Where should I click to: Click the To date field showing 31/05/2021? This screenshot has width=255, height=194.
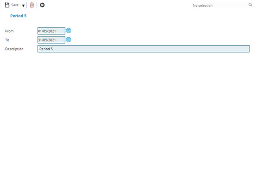(51, 40)
